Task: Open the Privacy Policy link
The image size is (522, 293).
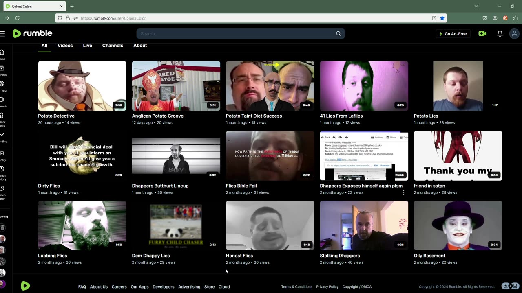Action: (327, 287)
